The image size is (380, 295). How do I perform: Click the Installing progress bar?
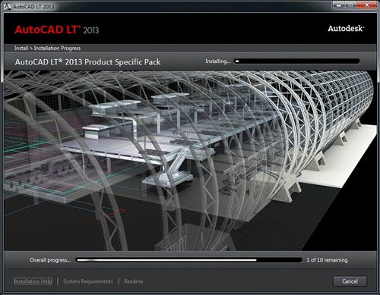point(296,61)
